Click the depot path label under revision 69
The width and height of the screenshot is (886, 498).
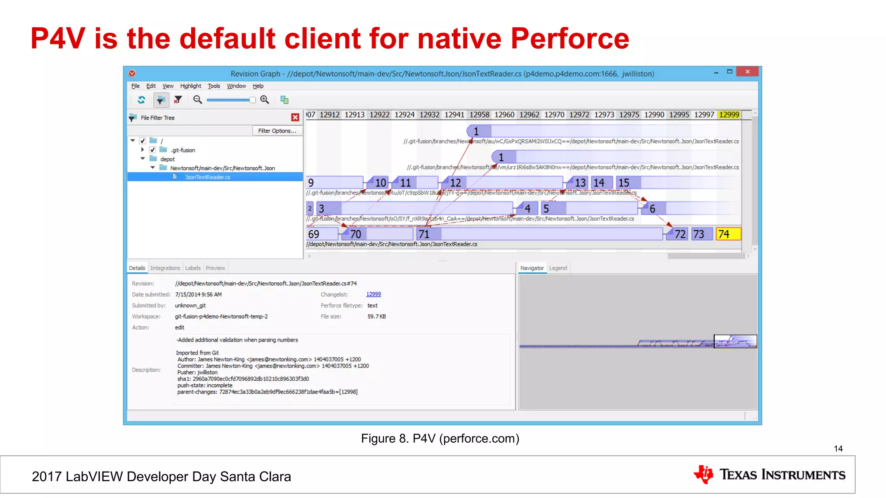pyautogui.click(x=392, y=244)
